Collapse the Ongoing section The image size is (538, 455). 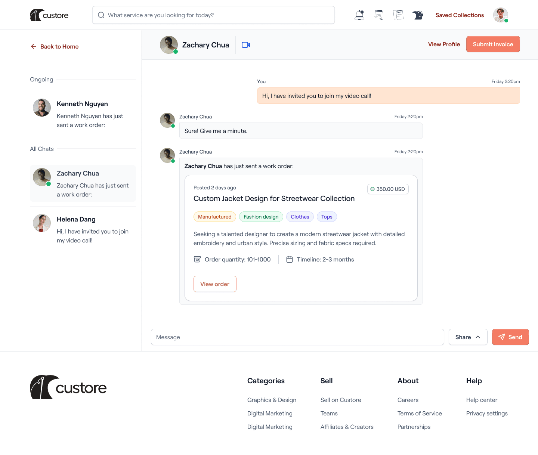click(x=41, y=79)
